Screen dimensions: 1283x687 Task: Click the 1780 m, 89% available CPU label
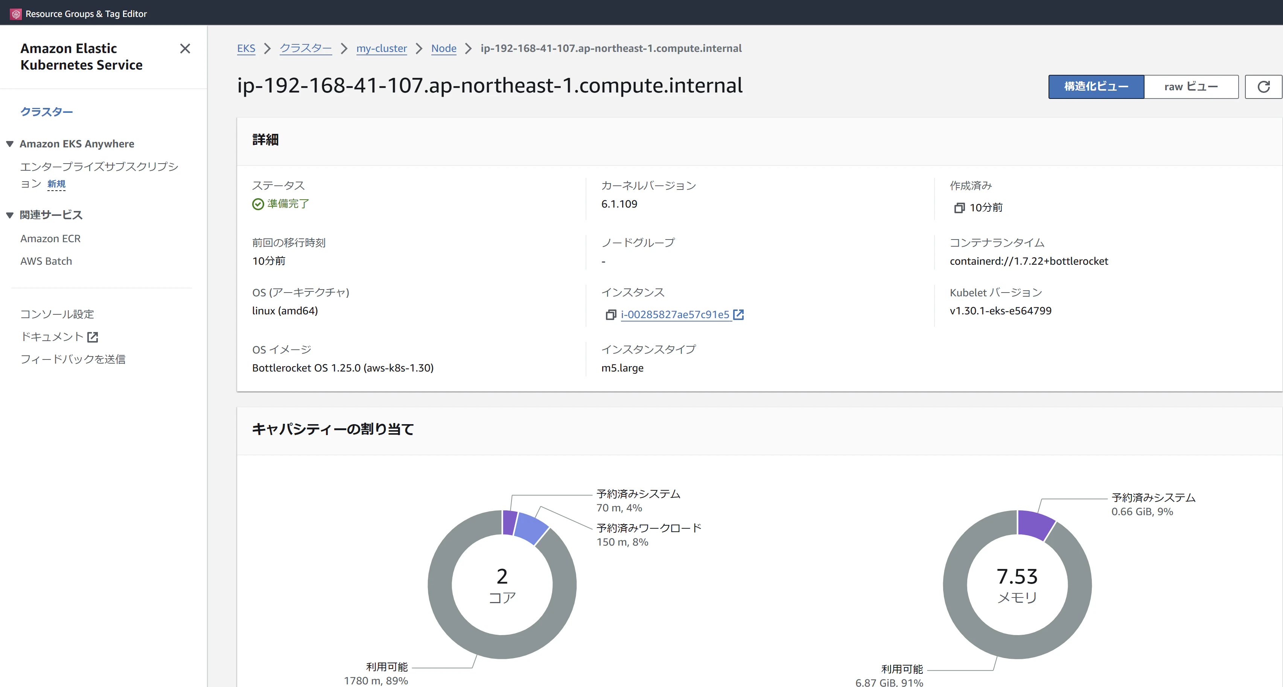tap(376, 681)
